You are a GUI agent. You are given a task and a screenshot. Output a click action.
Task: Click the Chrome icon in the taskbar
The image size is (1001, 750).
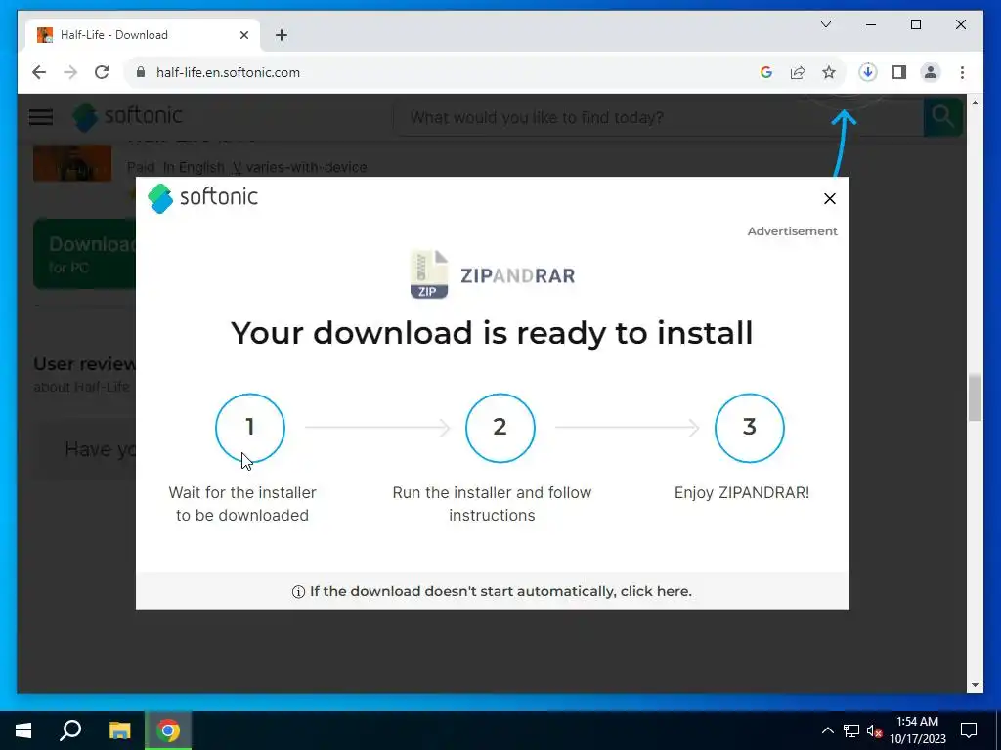click(168, 730)
